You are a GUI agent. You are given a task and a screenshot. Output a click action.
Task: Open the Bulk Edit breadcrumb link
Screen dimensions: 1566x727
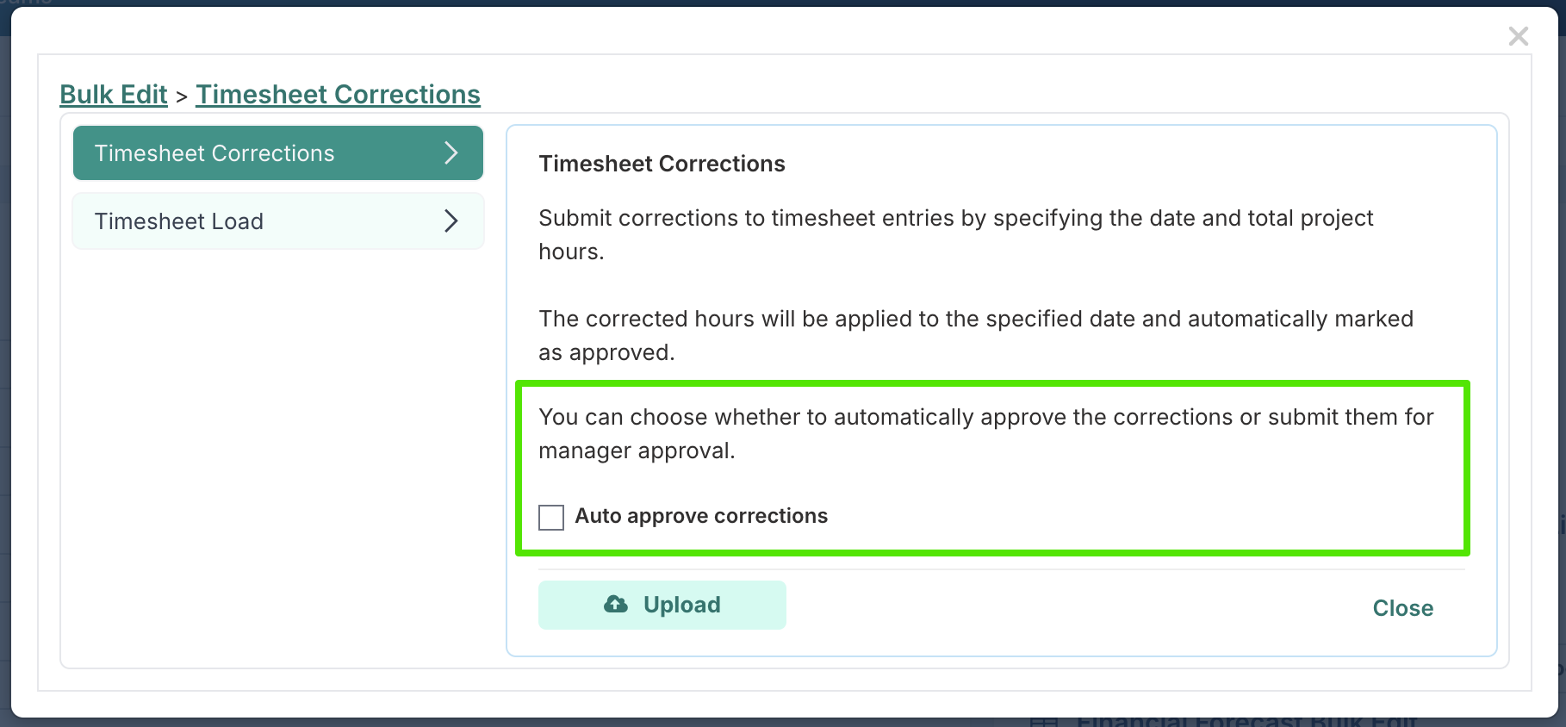114,95
